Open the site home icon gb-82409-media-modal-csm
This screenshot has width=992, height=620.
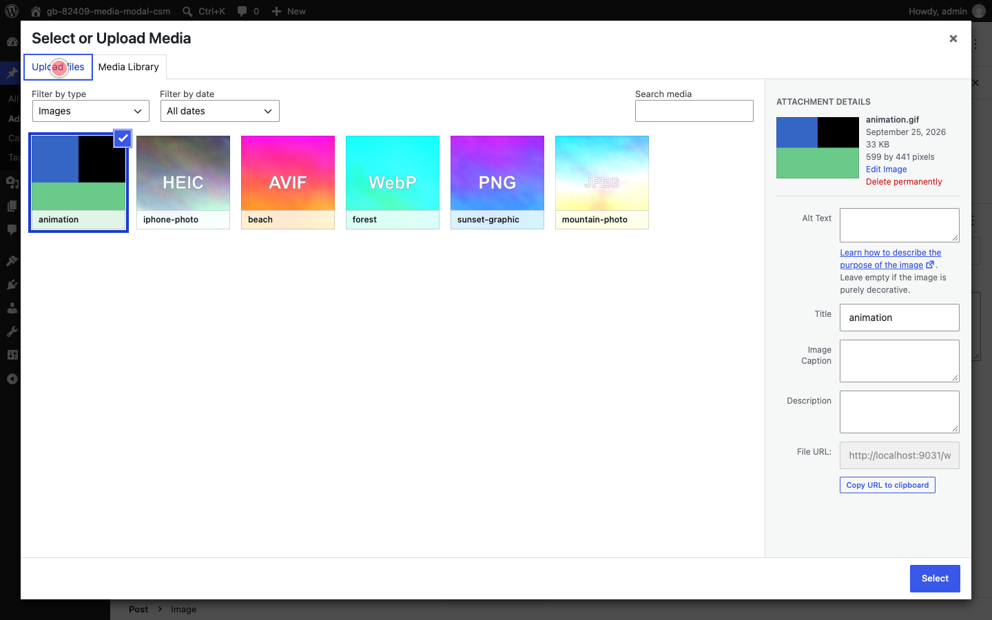tap(36, 11)
